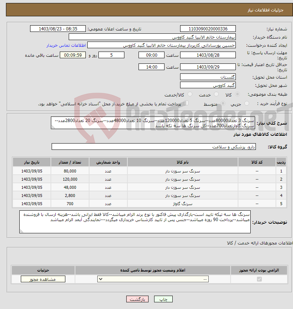The image size is (293, 309).
Task: Click item name in row 2
Action: (182, 179)
